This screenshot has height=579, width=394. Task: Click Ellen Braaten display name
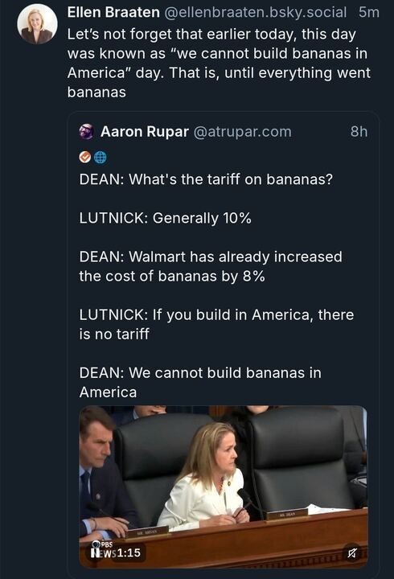coord(113,12)
